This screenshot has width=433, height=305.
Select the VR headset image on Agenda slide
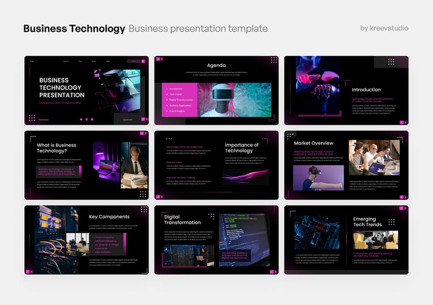(234, 100)
